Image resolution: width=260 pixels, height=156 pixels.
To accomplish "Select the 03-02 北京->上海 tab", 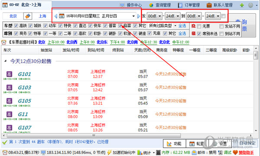I will (x=26, y=5).
